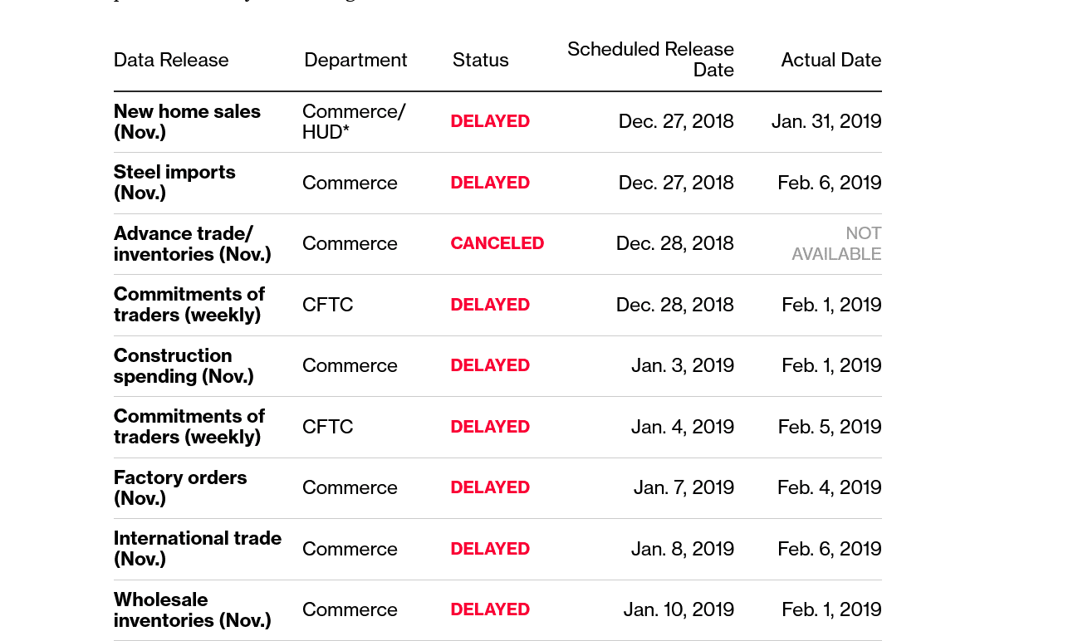Click the Commerce/HUD* department cell
The height and width of the screenshot is (641, 1078).
tap(354, 122)
